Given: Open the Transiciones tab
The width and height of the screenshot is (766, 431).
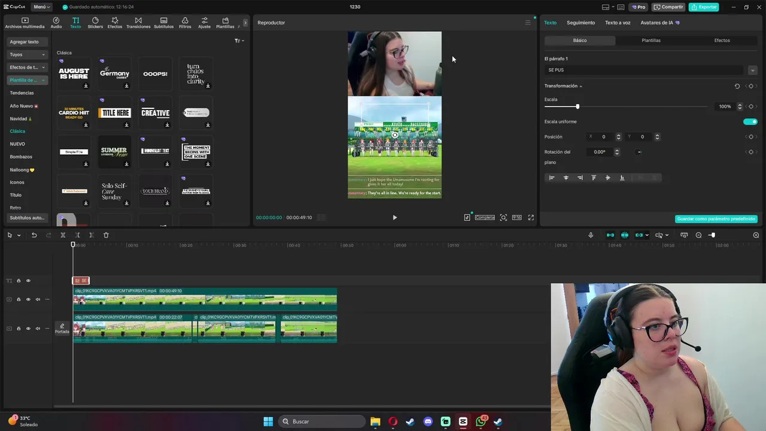Looking at the screenshot, I should pyautogui.click(x=138, y=23).
